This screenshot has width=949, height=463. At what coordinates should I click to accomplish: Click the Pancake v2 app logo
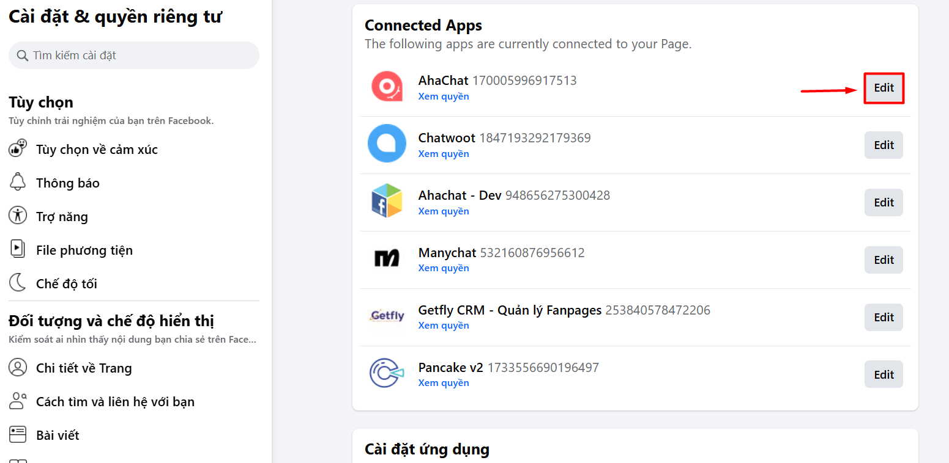coord(387,373)
